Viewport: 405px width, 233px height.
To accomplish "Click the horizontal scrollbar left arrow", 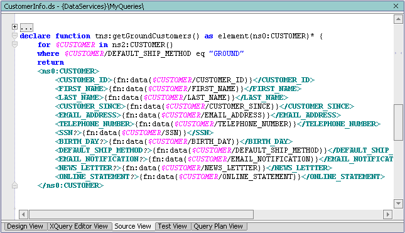I will click(x=23, y=214).
